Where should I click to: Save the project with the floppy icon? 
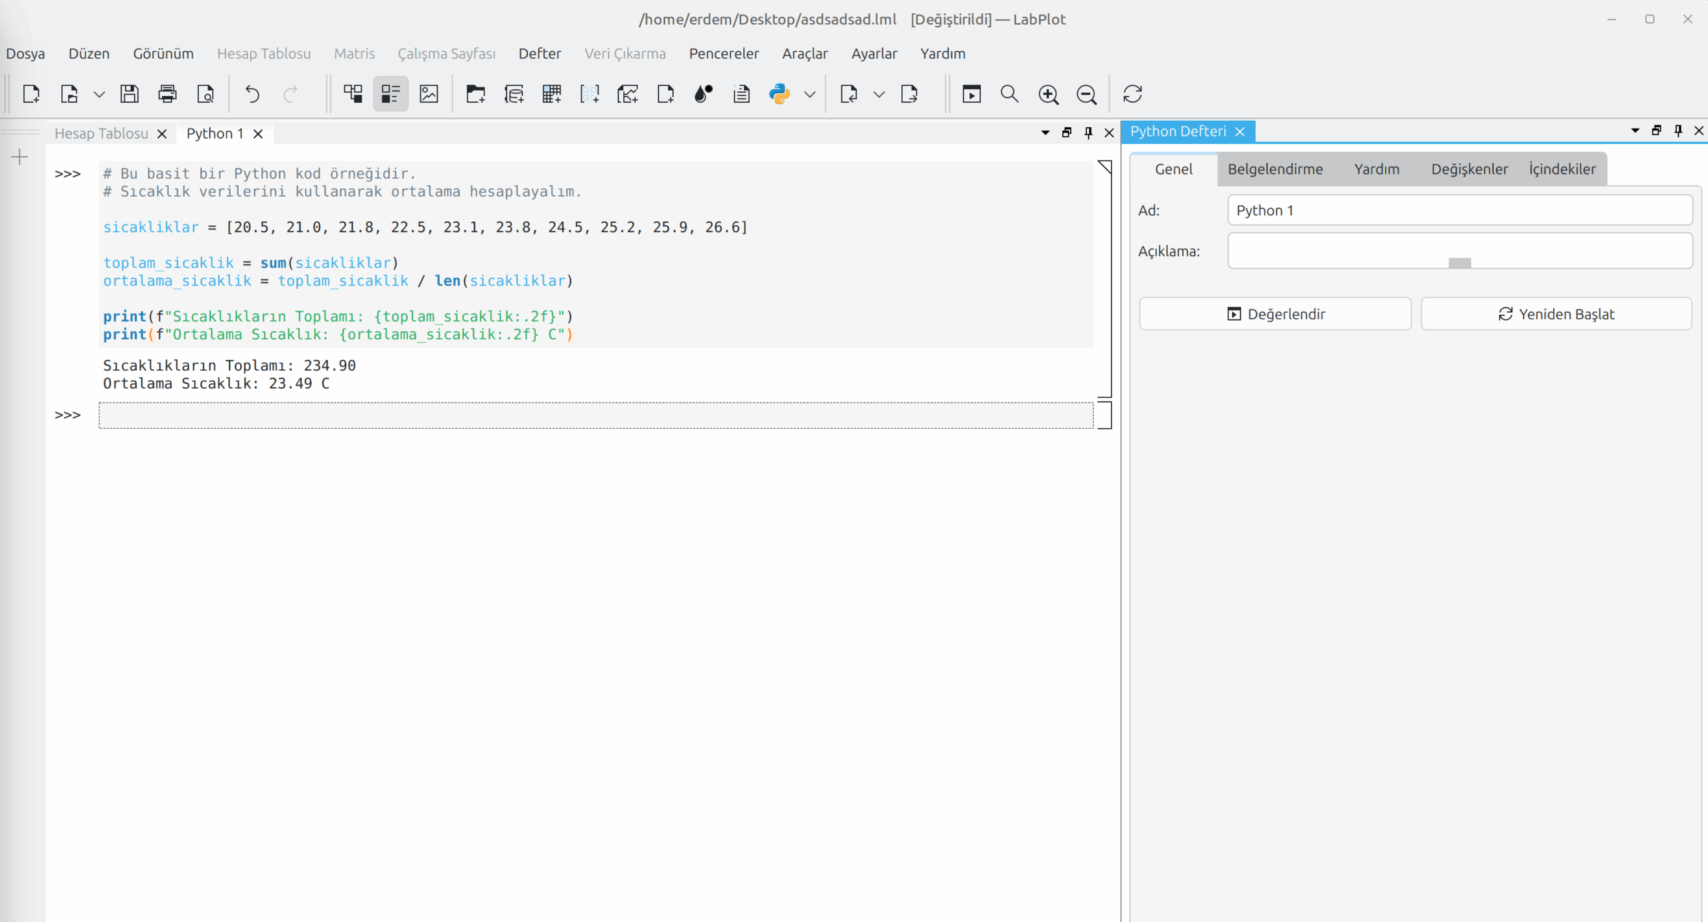tap(129, 94)
